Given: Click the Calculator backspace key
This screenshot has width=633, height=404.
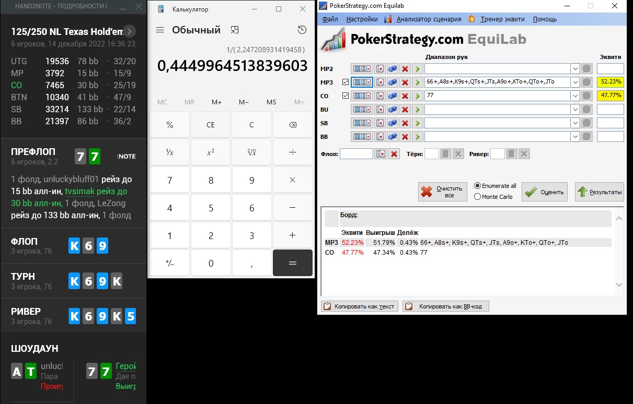Looking at the screenshot, I should [x=293, y=125].
